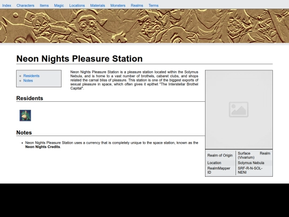Select the 'Solymus Nebula' infobox value
Image resolution: width=289 pixels, height=217 pixels.
[x=251, y=163]
